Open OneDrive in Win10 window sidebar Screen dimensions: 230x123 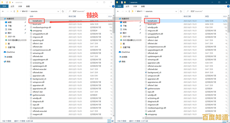(x=9, y=52)
